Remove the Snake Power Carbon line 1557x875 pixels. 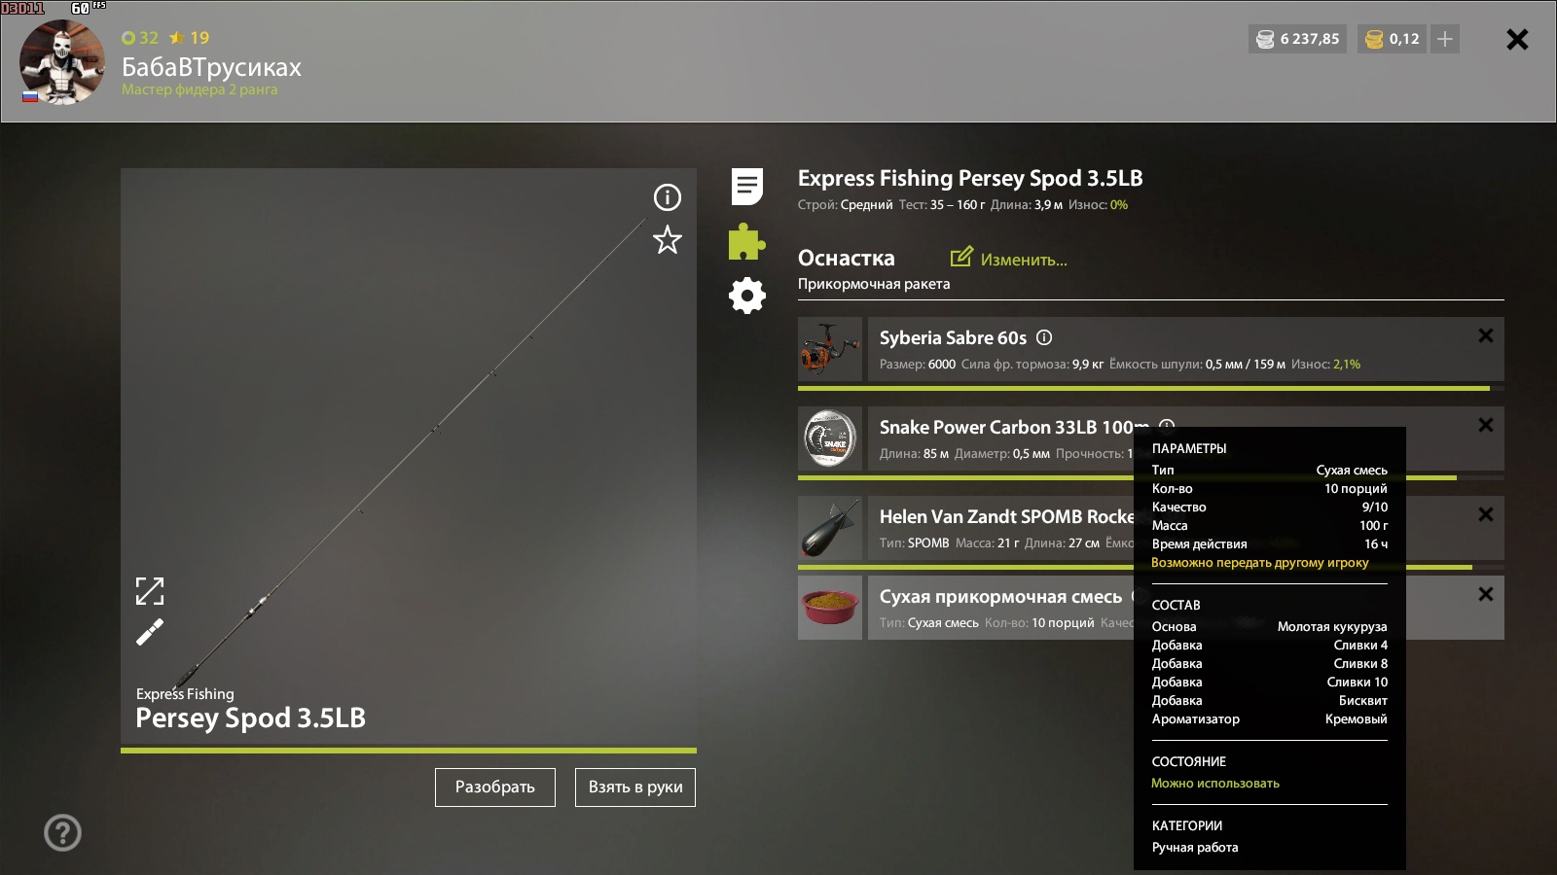pos(1485,425)
